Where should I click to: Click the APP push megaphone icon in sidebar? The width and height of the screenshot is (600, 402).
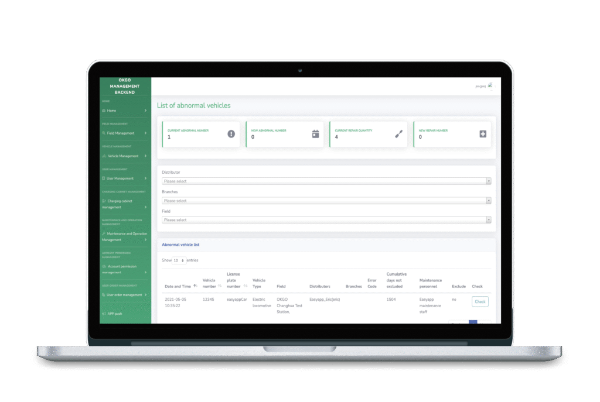point(104,314)
